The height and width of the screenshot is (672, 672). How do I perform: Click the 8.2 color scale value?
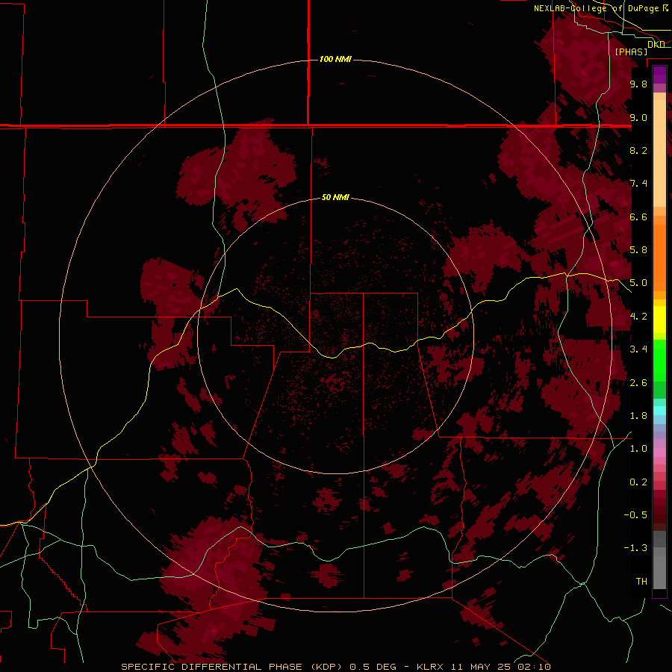click(638, 150)
